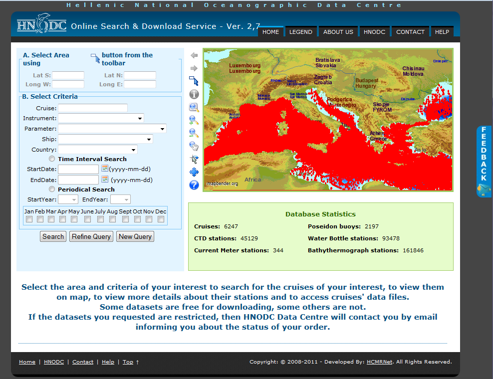Viewport: 493px width, 379px height.
Task: Open the HELP tab
Action: (442, 32)
